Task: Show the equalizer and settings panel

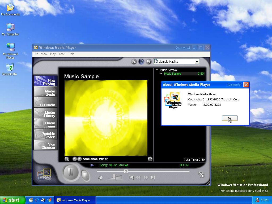Action: point(134,61)
